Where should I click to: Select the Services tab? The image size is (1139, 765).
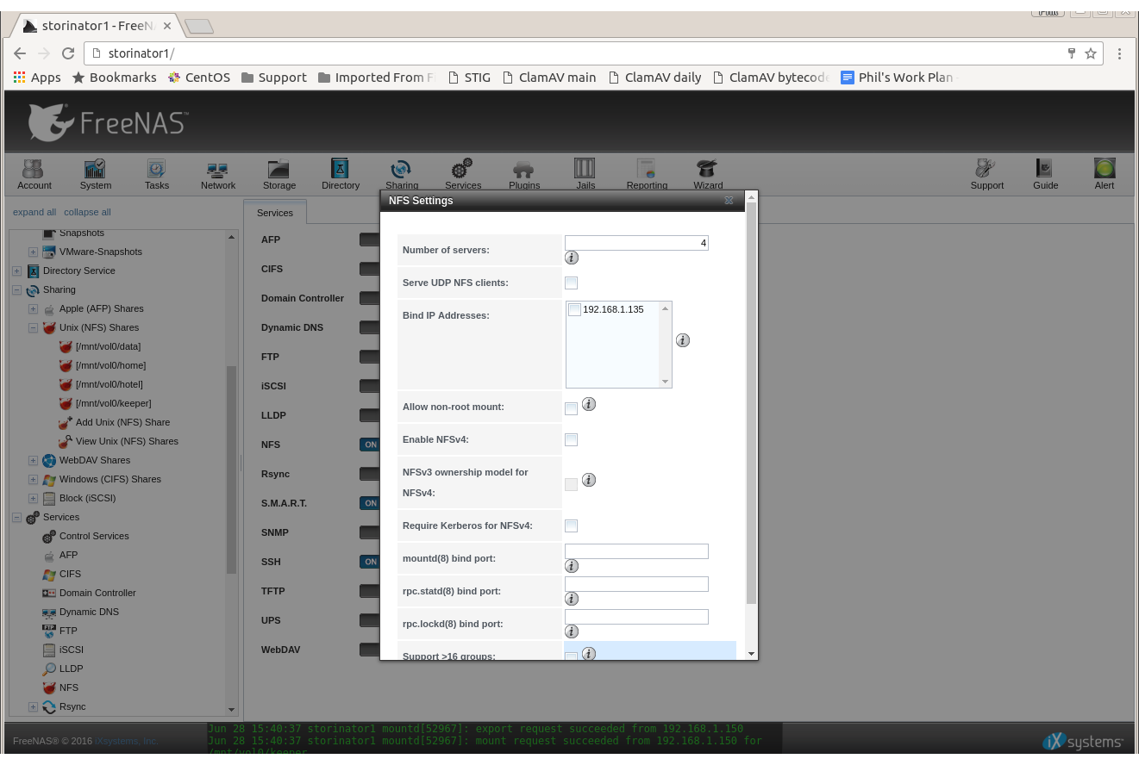pyautogui.click(x=275, y=213)
